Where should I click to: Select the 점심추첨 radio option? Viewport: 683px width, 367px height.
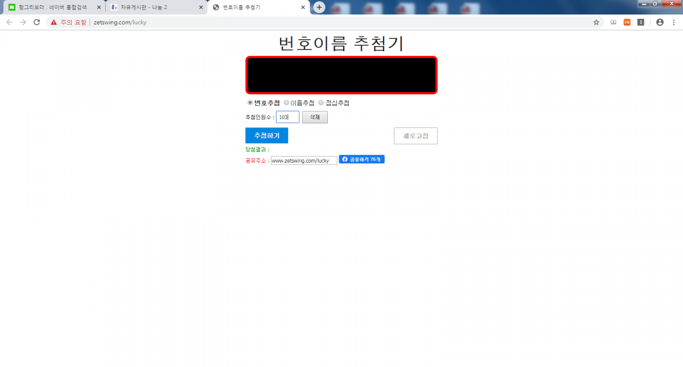[321, 103]
